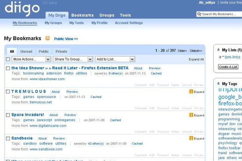
Task: Select the Private filter tab
Action: pos(61,51)
